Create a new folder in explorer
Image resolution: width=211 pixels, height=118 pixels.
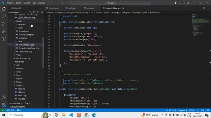click(34, 12)
